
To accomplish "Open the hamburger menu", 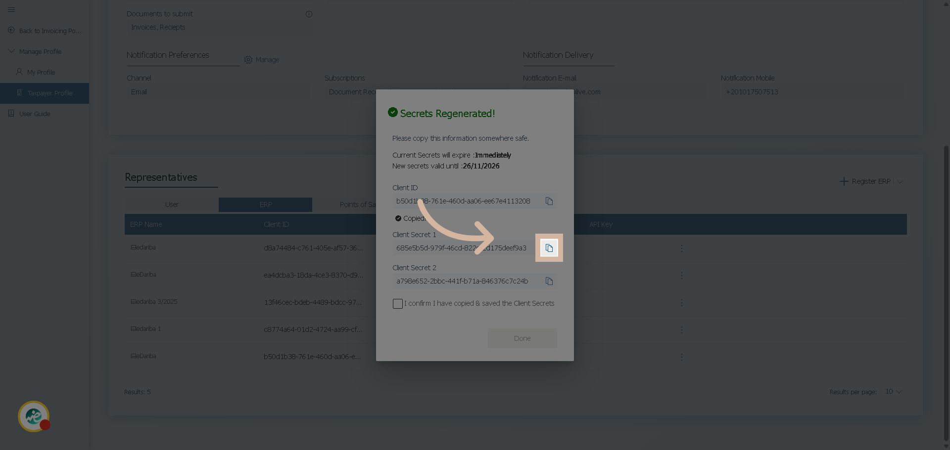I will (x=11, y=9).
